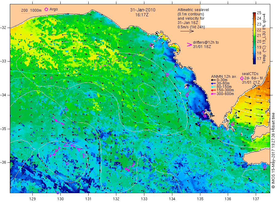Click the "129" longitude axis label
This screenshot has height=203, width=277.
pos(32,199)
